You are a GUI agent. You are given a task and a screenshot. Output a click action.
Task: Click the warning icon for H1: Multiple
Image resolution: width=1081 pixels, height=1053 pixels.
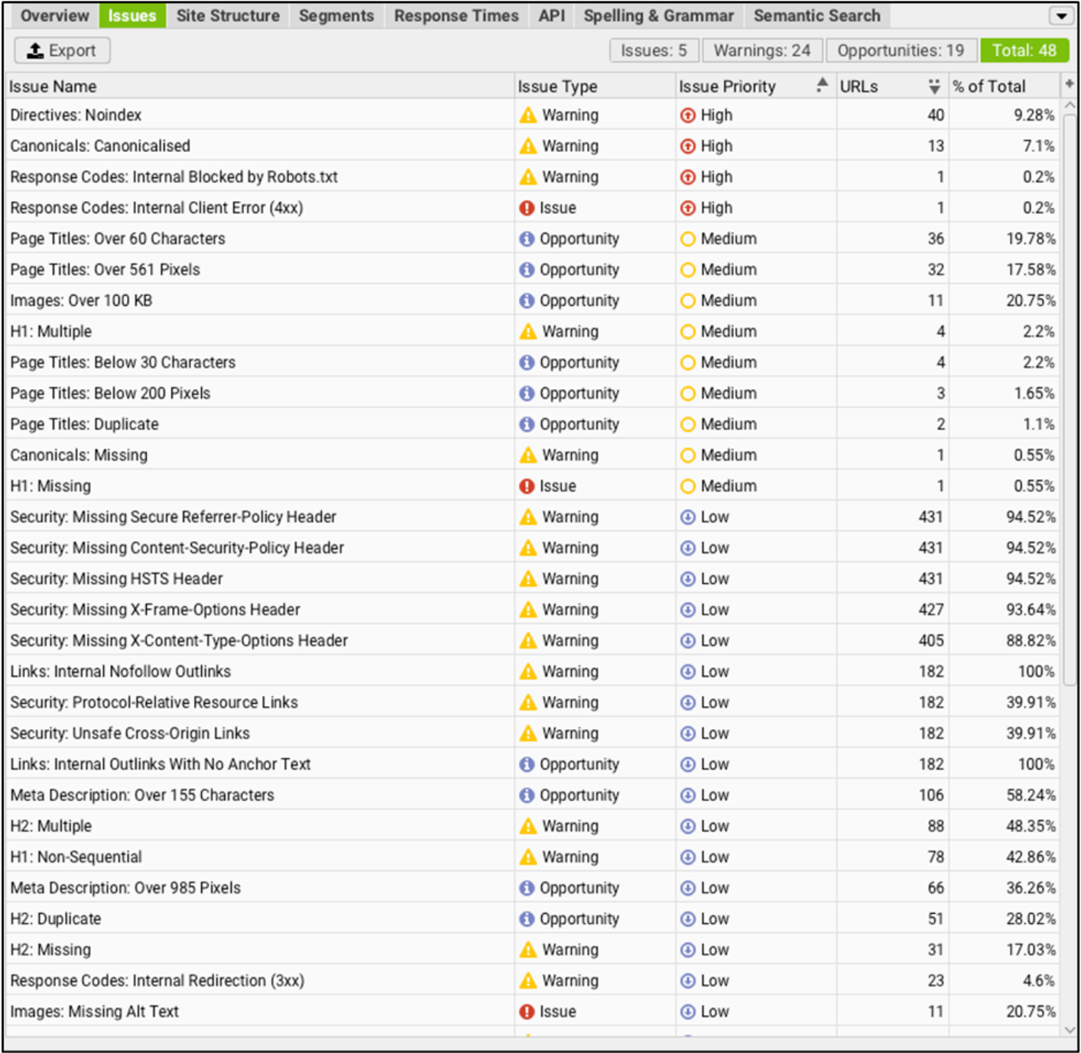pyautogui.click(x=528, y=332)
